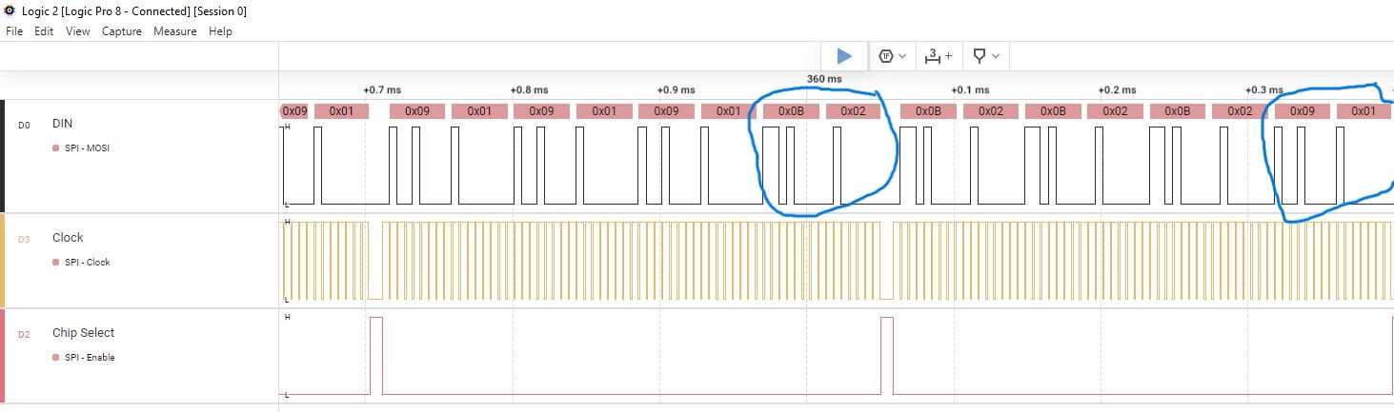
Task: Add a new timing measurement
Action: click(x=939, y=56)
